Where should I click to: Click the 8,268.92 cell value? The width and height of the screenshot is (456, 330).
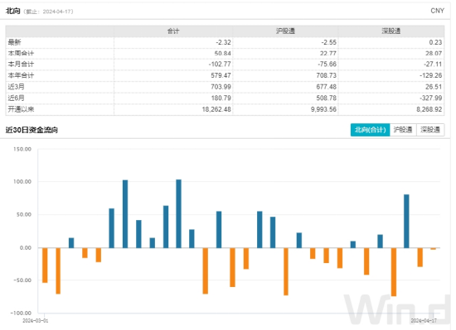coord(429,109)
